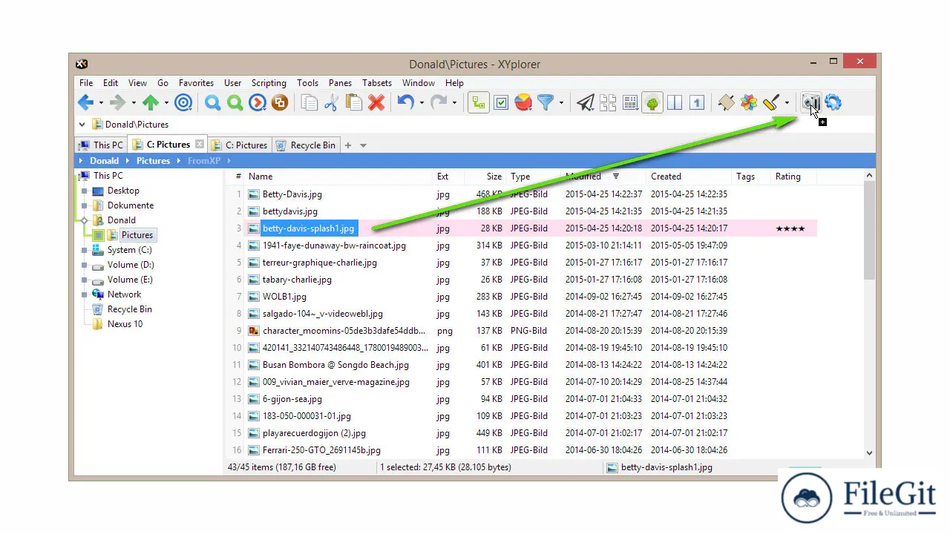Click the pie chart type stats icon

click(523, 103)
